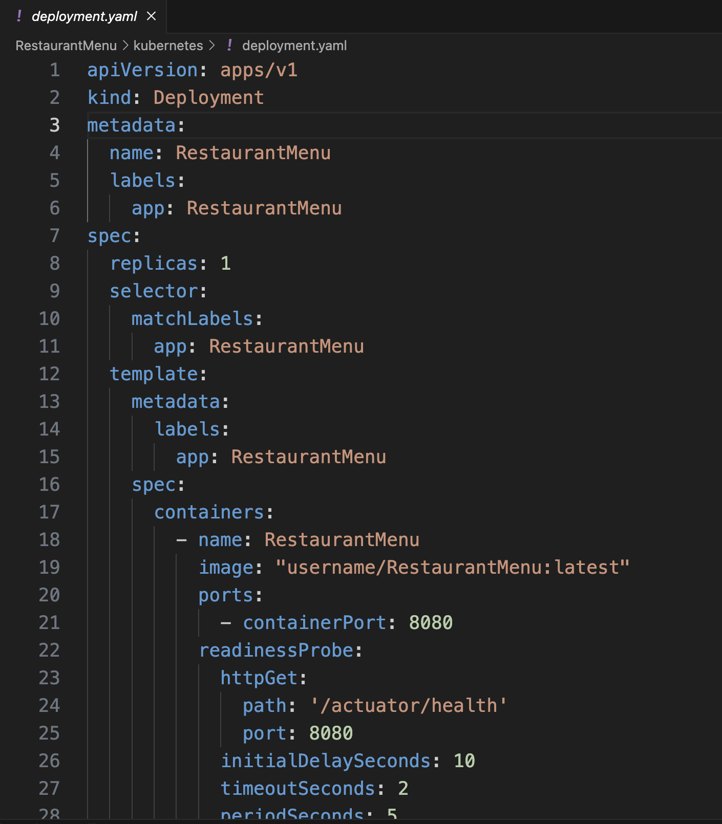
Task: Click the initialDelaySeconds key
Action: coord(326,761)
